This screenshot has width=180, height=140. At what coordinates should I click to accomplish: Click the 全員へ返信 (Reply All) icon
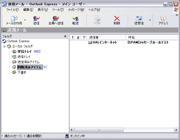click(x=56, y=18)
